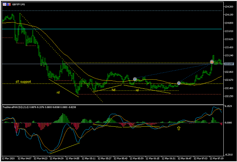Click the 133.240 price scale label
Image resolution: width=237 pixels, height=162 pixels.
(229, 55)
